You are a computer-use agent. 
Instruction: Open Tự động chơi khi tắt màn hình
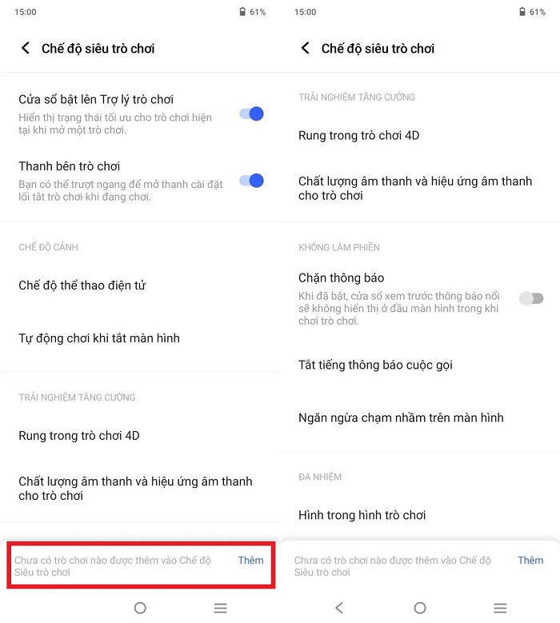point(140,338)
